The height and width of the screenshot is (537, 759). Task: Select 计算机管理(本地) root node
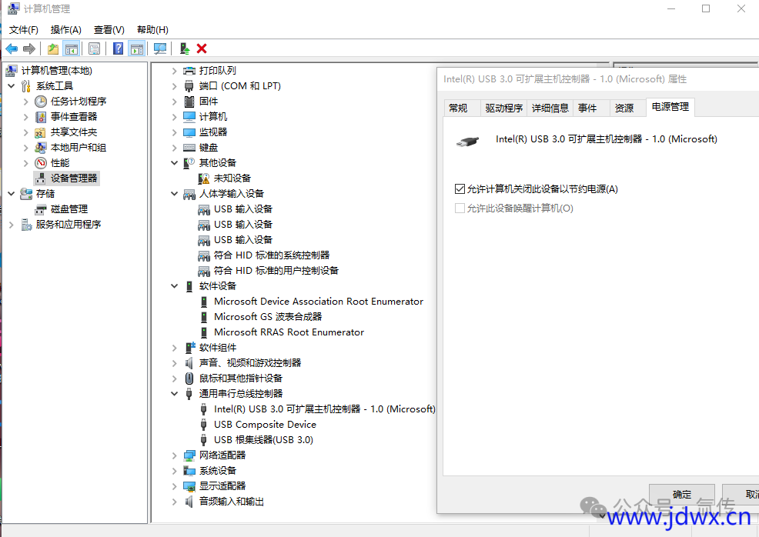coord(57,71)
